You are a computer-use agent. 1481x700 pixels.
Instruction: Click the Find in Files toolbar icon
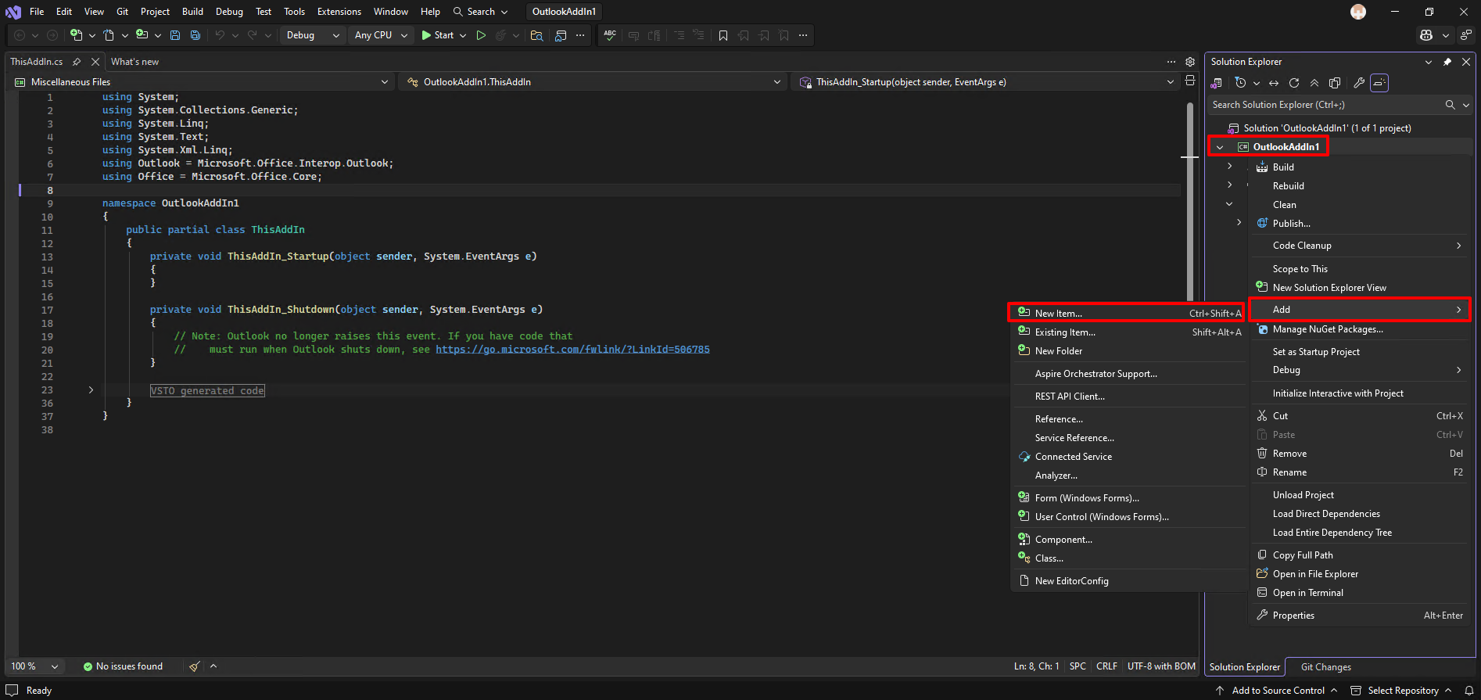[x=536, y=35]
